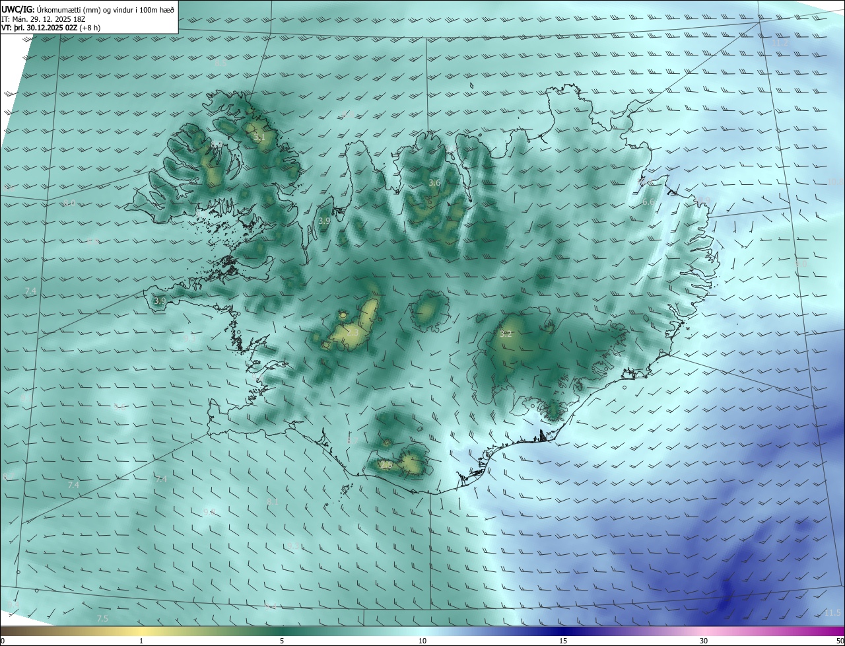Click the '5' label on the color scale

pyautogui.click(x=282, y=641)
